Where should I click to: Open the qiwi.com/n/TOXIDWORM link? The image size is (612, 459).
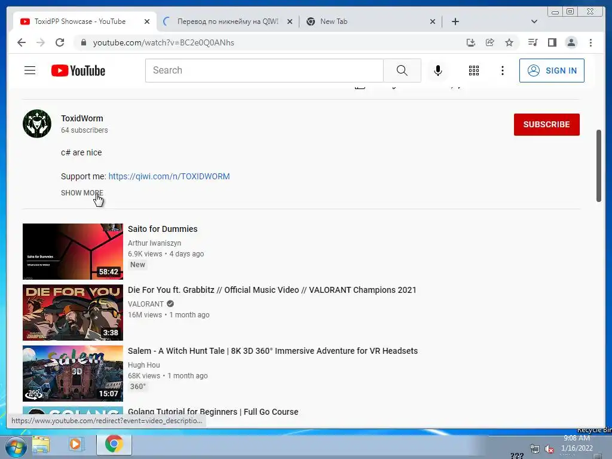click(x=169, y=176)
